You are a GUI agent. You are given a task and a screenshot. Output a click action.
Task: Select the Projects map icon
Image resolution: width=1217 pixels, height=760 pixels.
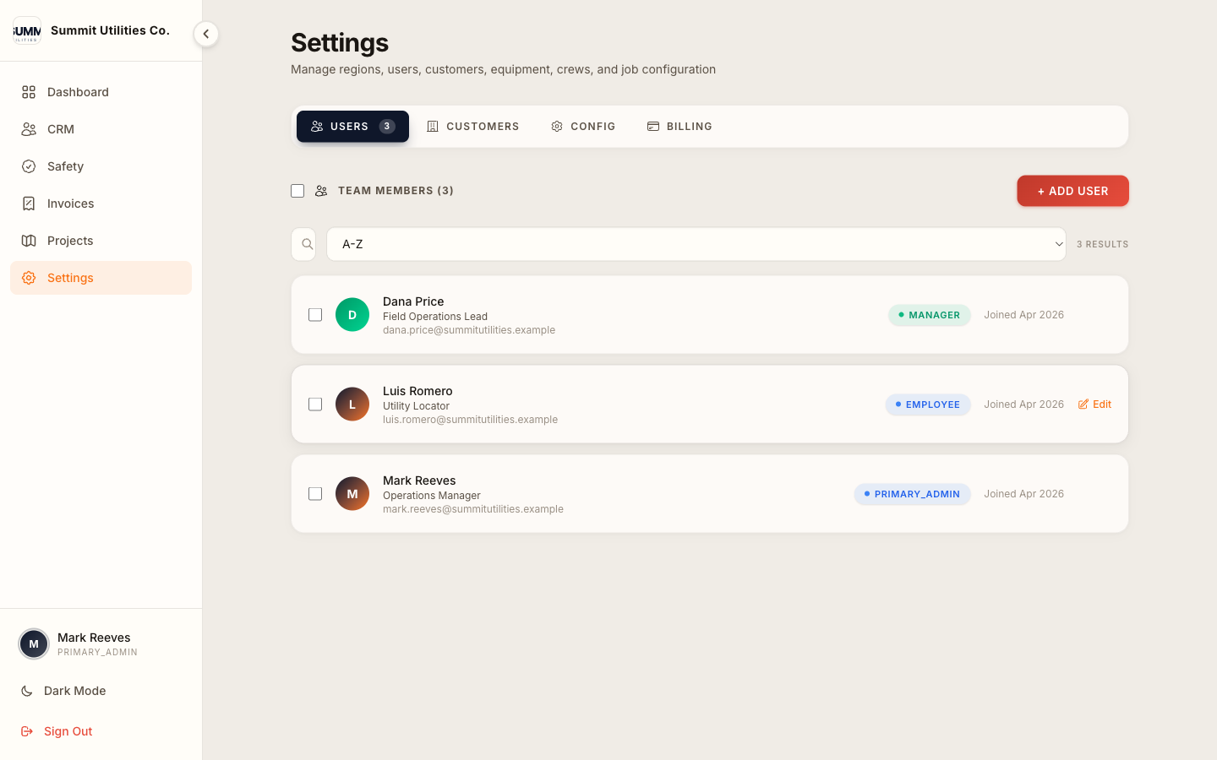click(29, 240)
